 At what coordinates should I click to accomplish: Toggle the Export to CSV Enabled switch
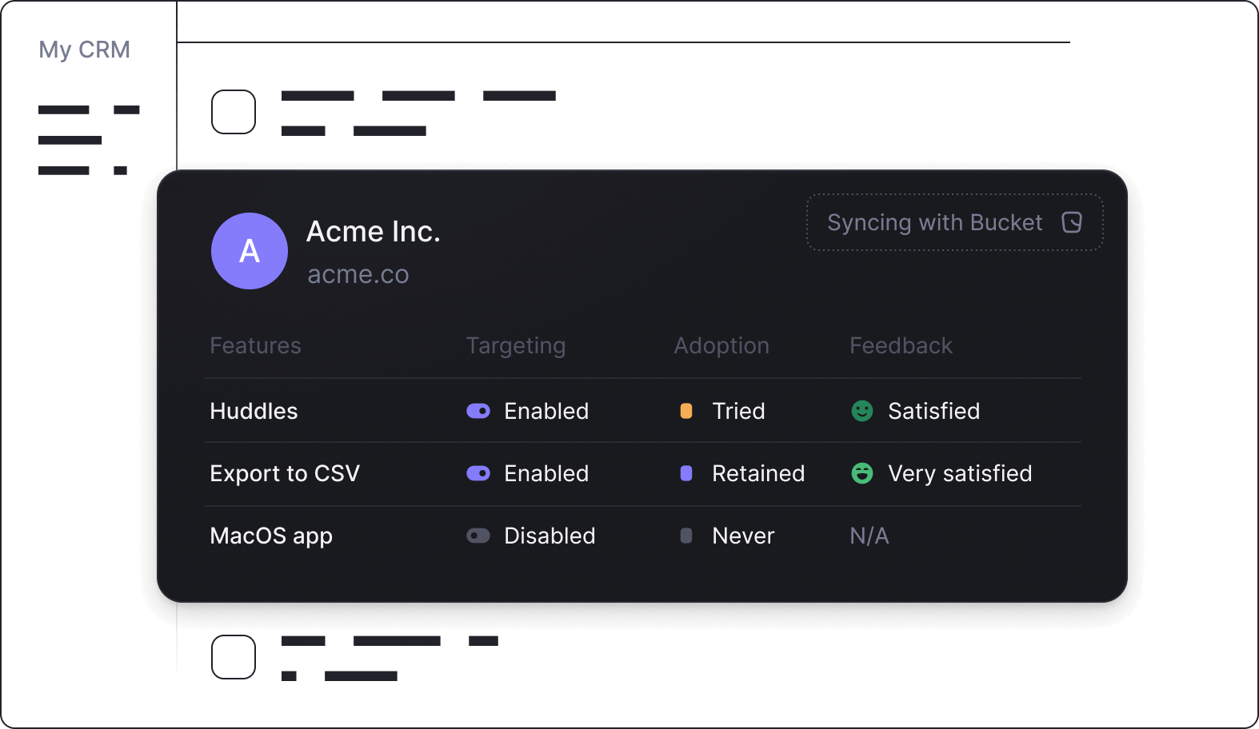coord(478,473)
